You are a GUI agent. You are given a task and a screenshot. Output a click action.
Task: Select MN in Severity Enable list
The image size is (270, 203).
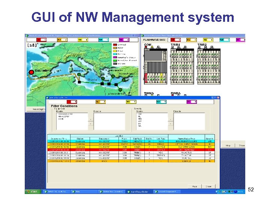click(139, 119)
